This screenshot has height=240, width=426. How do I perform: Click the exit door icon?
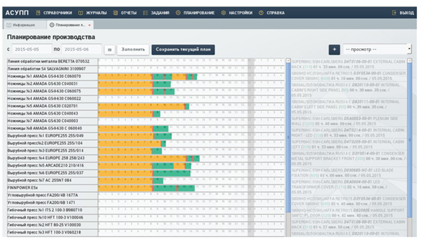tap(394, 13)
